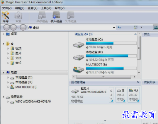Select the first narrow partition block
158x124 pixels.
(x=111, y=95)
